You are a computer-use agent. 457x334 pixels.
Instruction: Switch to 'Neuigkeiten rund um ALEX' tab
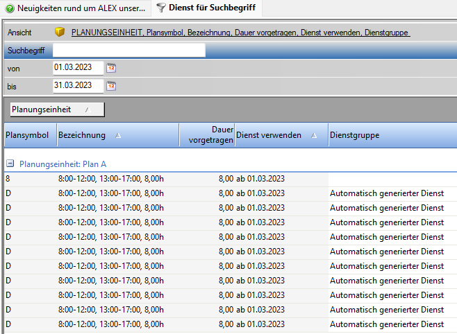(x=76, y=8)
